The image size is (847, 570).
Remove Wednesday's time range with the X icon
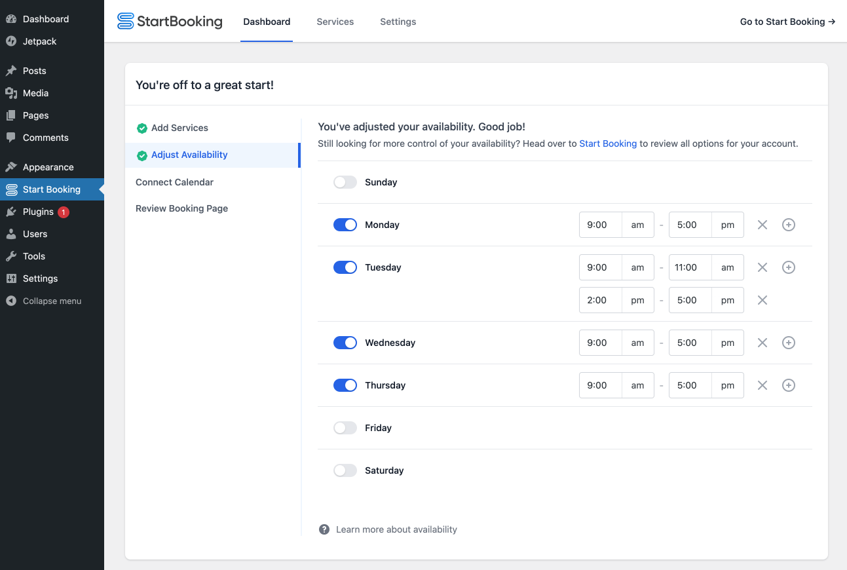(x=762, y=343)
